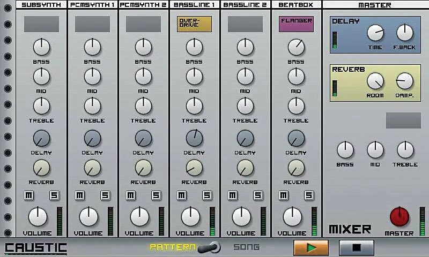
Task: Select the Master section header
Action: tap(375, 5)
